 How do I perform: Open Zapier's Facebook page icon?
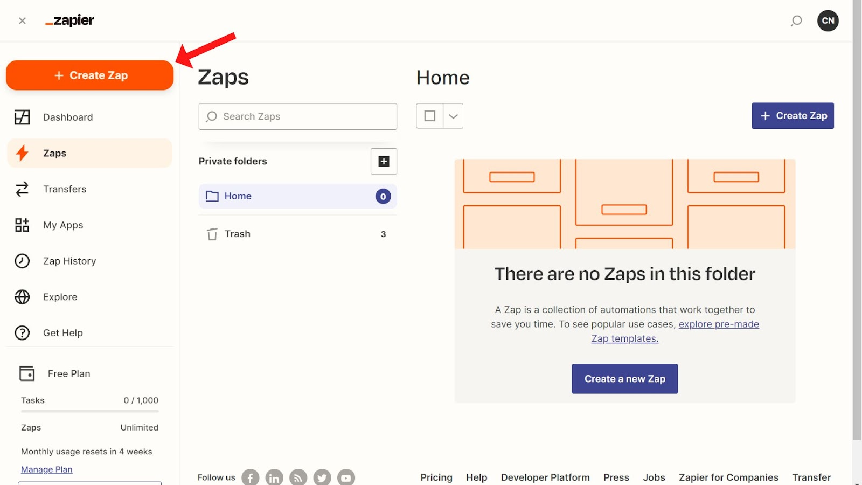(251, 477)
